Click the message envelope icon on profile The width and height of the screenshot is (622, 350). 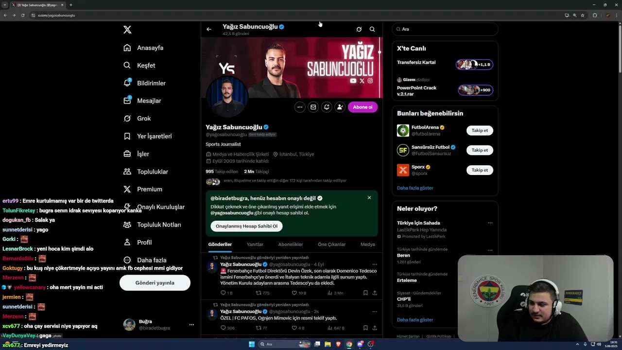click(x=313, y=107)
